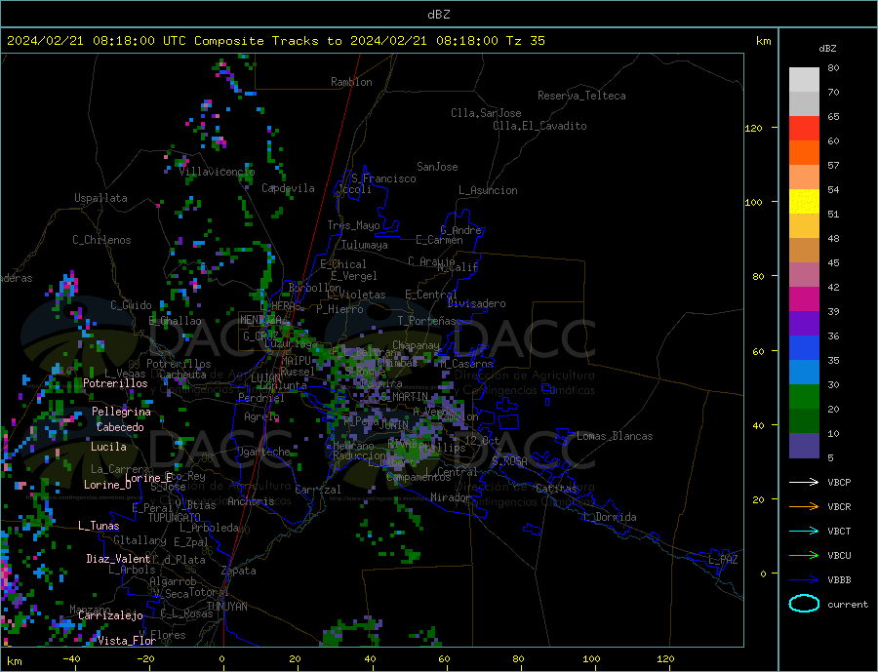Click the 'Capdevila' map label

(288, 188)
